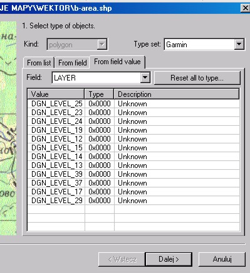Click the 0x0000 type cell for DGN_LEVEL_25

[100, 104]
